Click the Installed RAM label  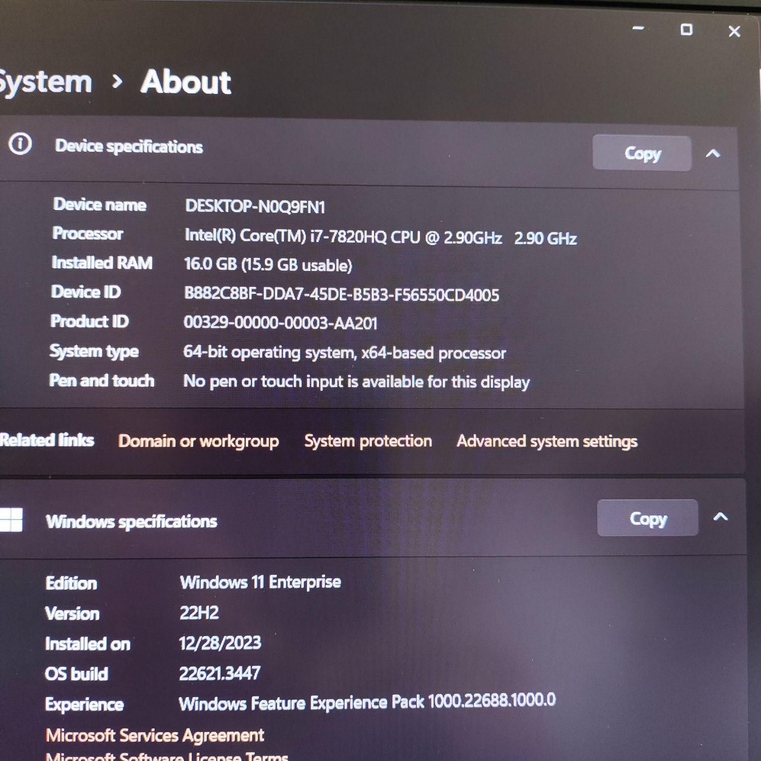(102, 263)
